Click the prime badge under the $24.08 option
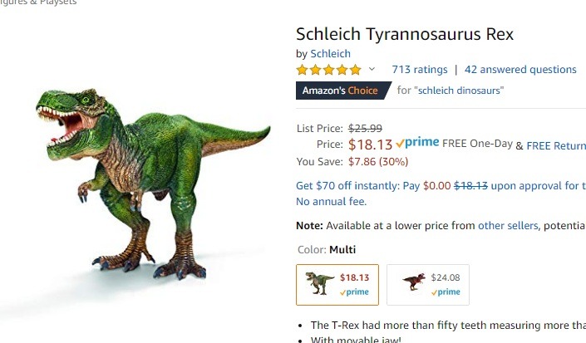 pyautogui.click(x=445, y=292)
